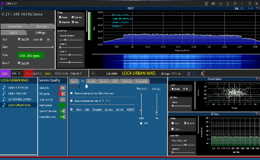Screen dimensions: 260x160
Task: Open the mode dropdown at top right
Action: click(239, 8)
